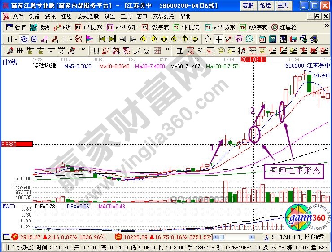Select the crosshair cursor tool
The height and width of the screenshot is (252, 332).
(x=218, y=39)
